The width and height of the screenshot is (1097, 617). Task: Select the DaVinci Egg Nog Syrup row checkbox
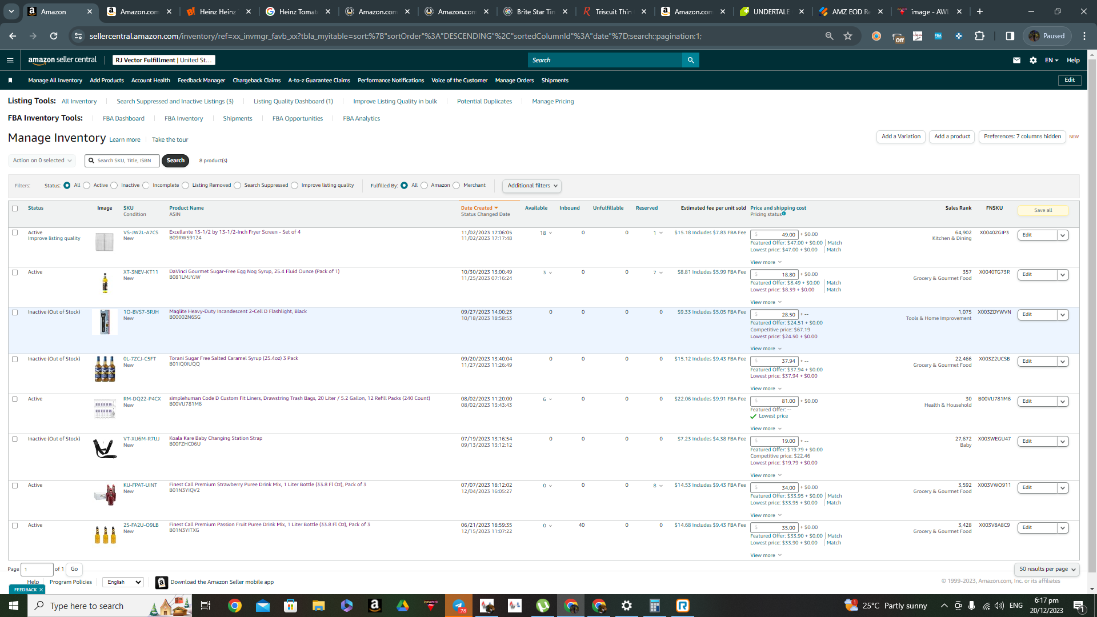pyautogui.click(x=15, y=273)
